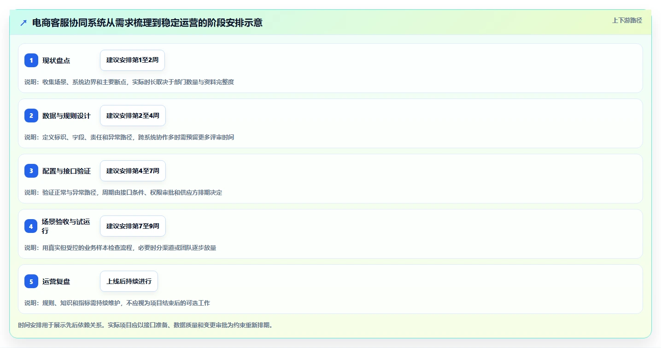Click the page title 电商客服协同系统从需求梳理到稳定运营的阶段安排示意
Image resolution: width=661 pixels, height=348 pixels.
click(147, 23)
